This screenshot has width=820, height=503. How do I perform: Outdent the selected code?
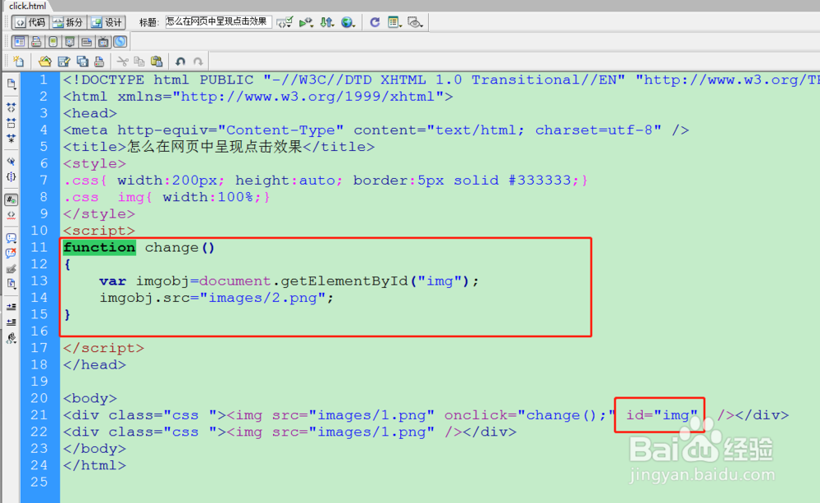(x=11, y=322)
